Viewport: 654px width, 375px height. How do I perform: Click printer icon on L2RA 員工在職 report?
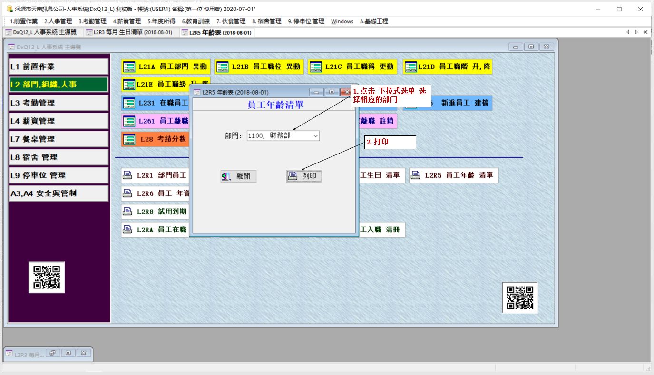[127, 229]
